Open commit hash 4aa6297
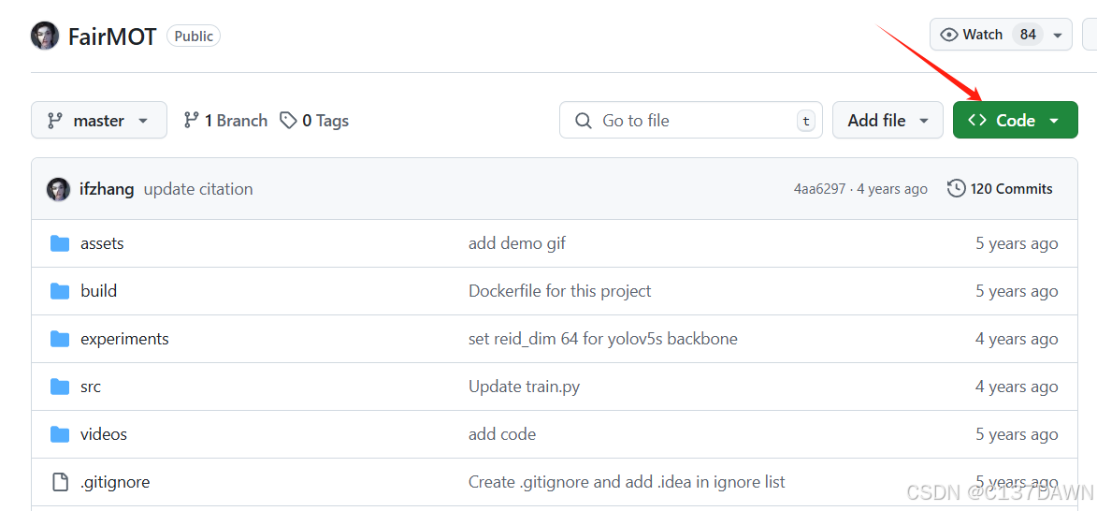 [x=819, y=189]
